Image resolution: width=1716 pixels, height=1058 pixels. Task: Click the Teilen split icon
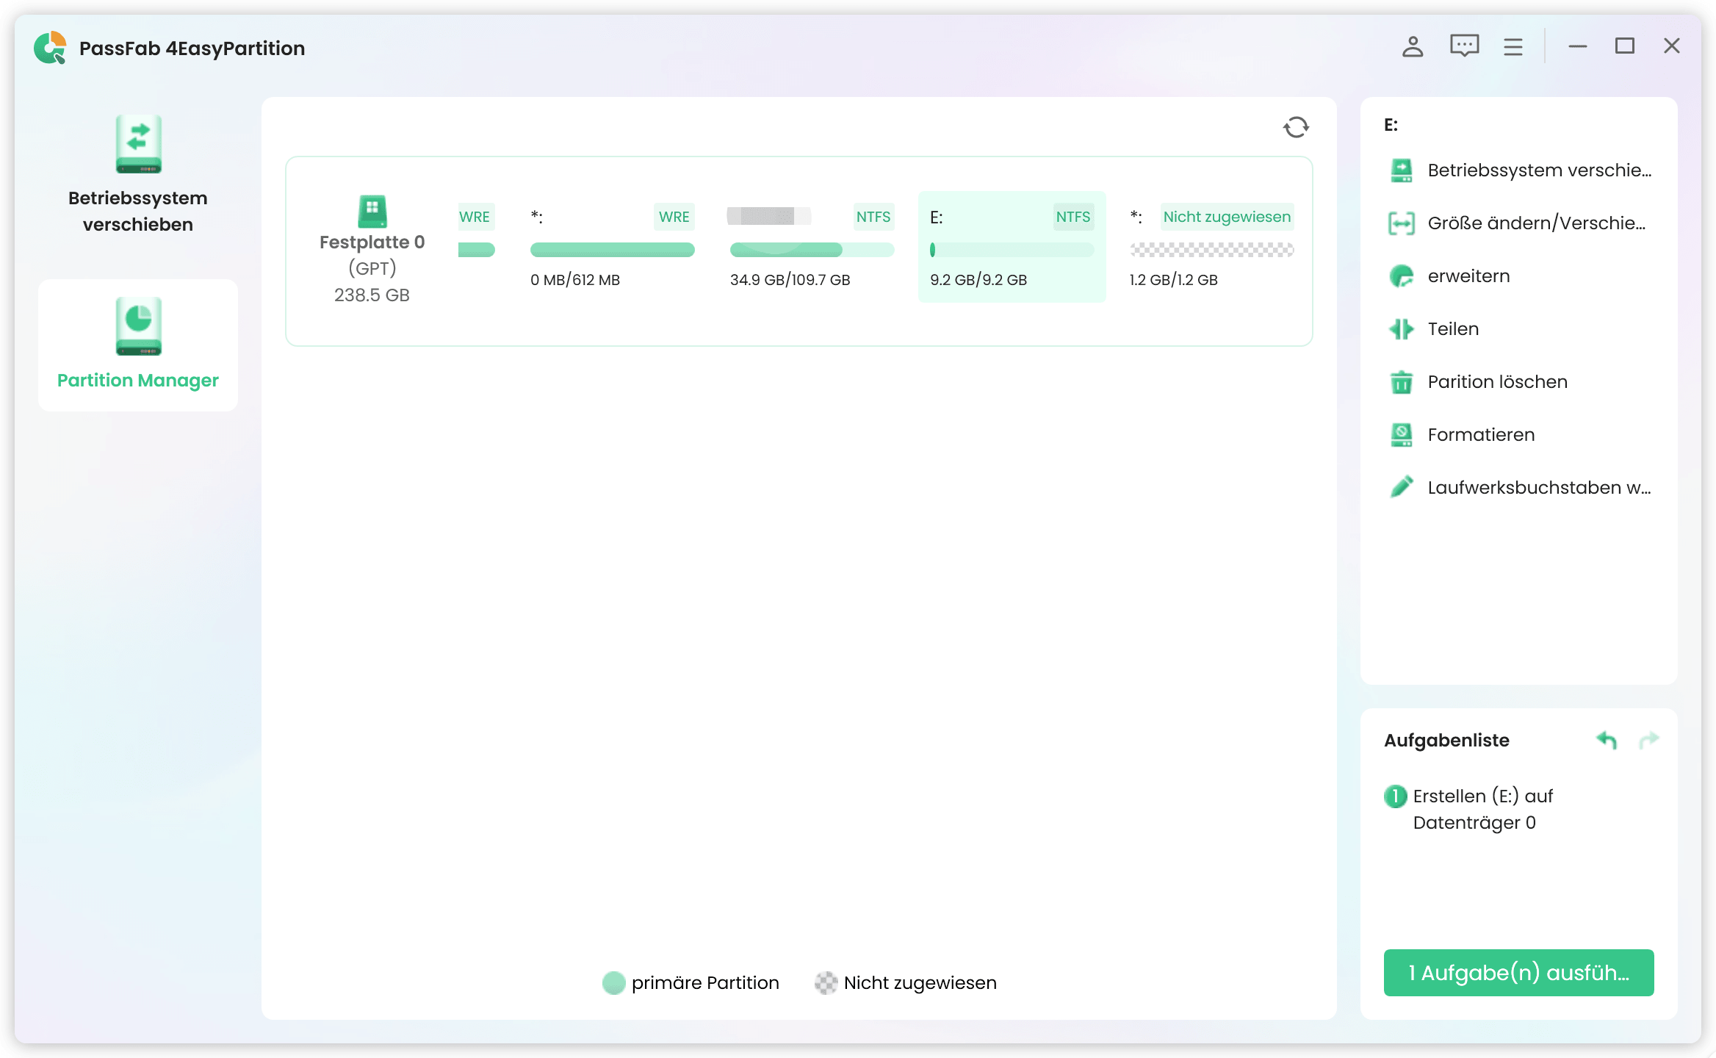(1401, 329)
